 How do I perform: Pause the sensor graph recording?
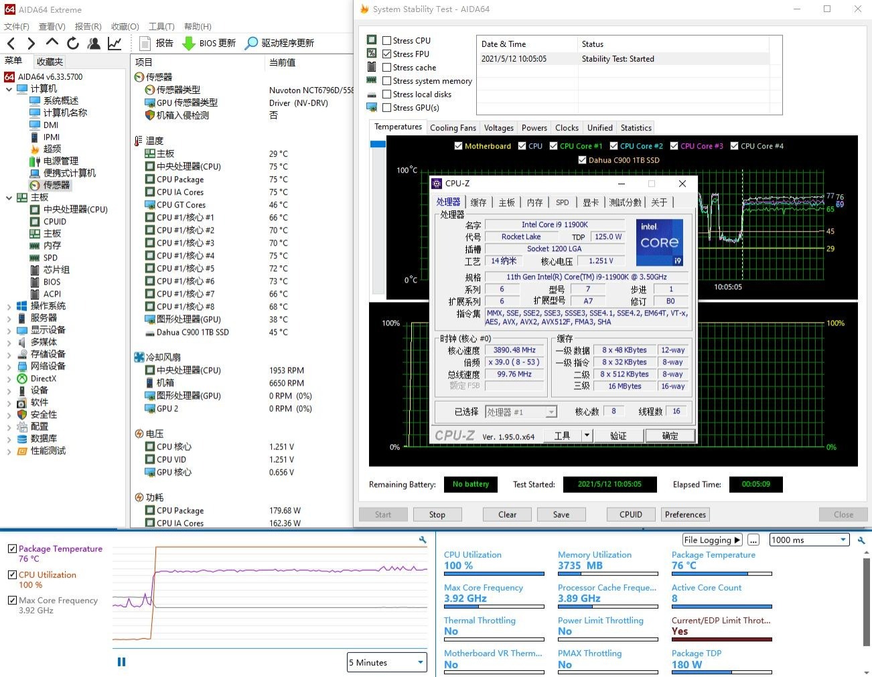[121, 662]
